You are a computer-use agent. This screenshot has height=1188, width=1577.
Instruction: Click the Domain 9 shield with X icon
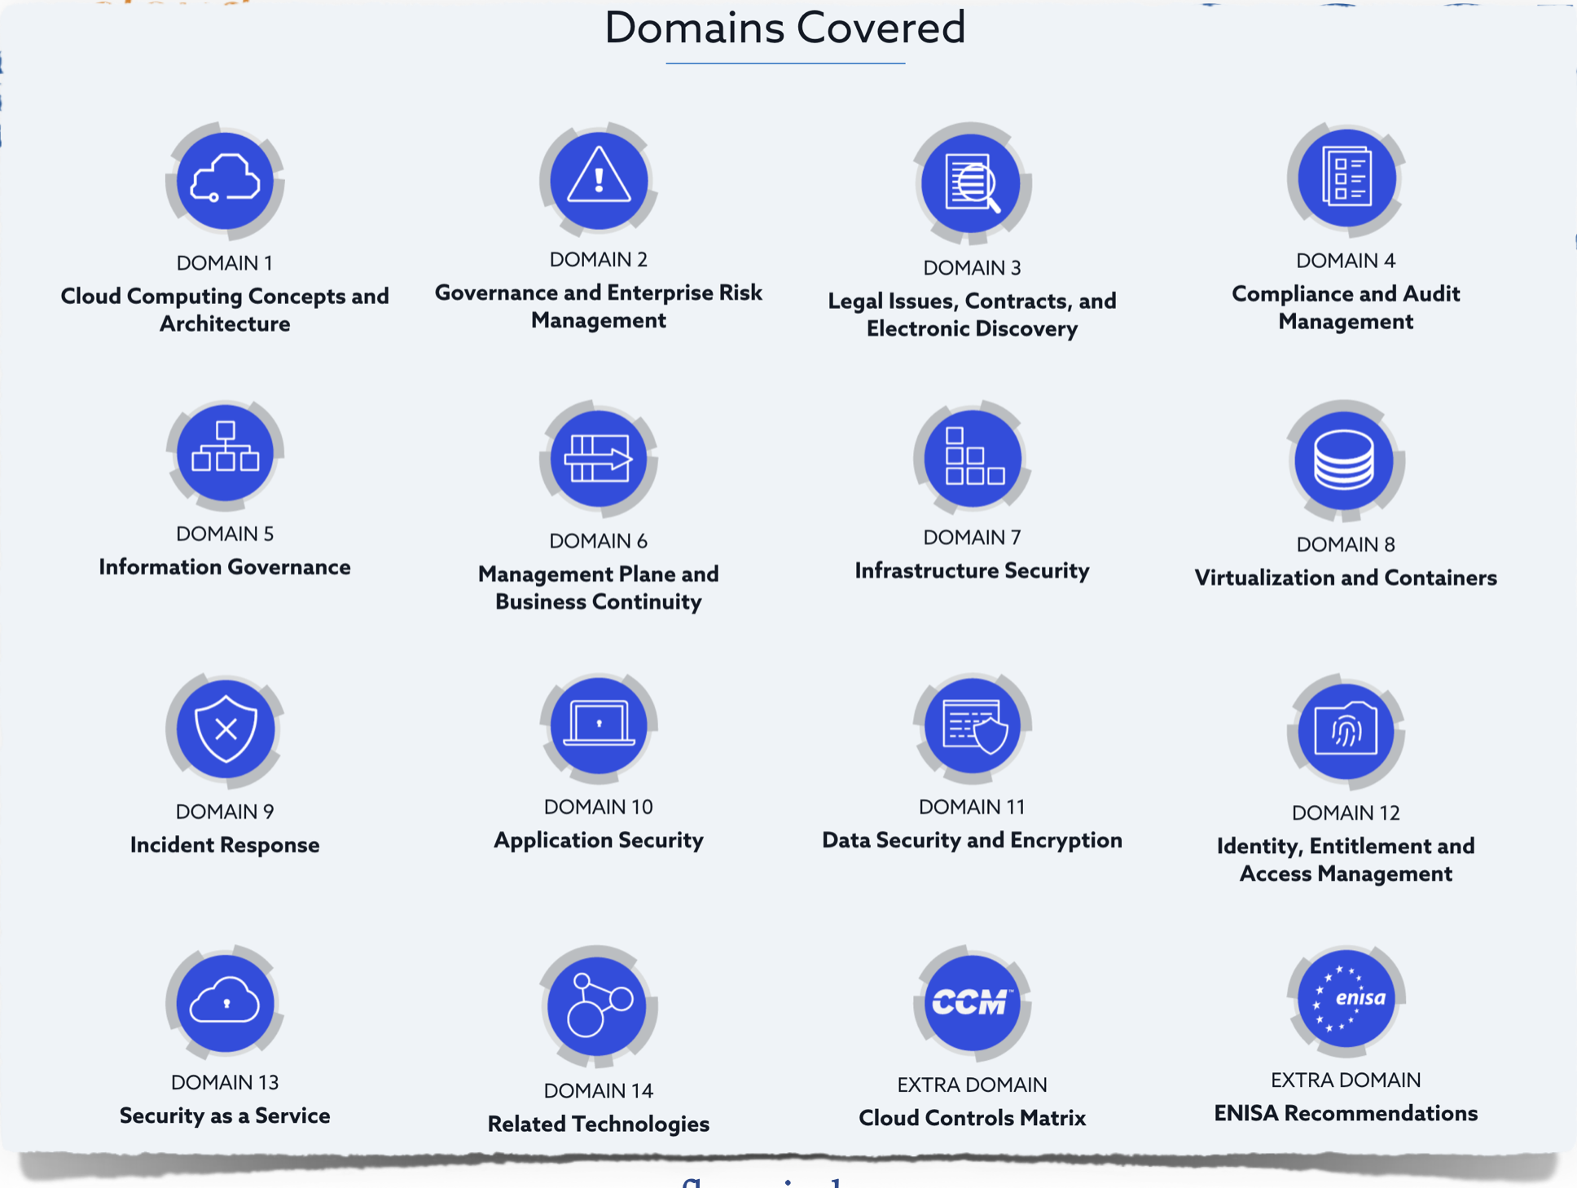tap(225, 730)
